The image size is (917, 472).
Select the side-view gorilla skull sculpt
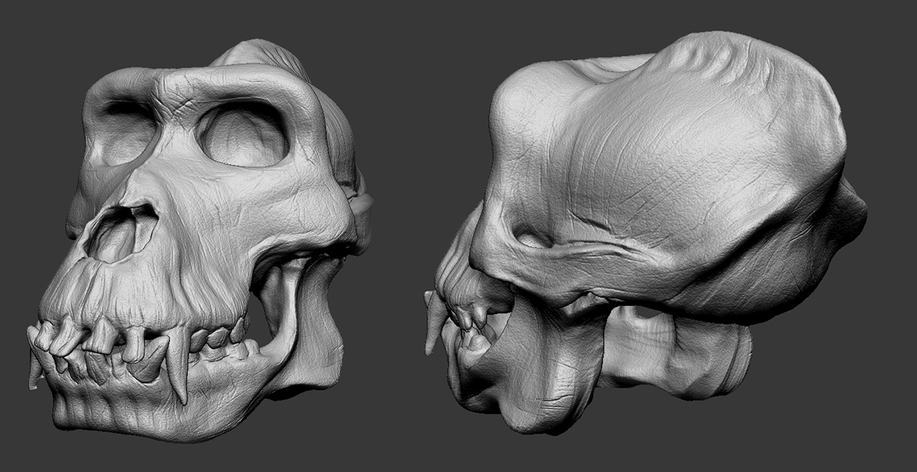tap(645, 232)
